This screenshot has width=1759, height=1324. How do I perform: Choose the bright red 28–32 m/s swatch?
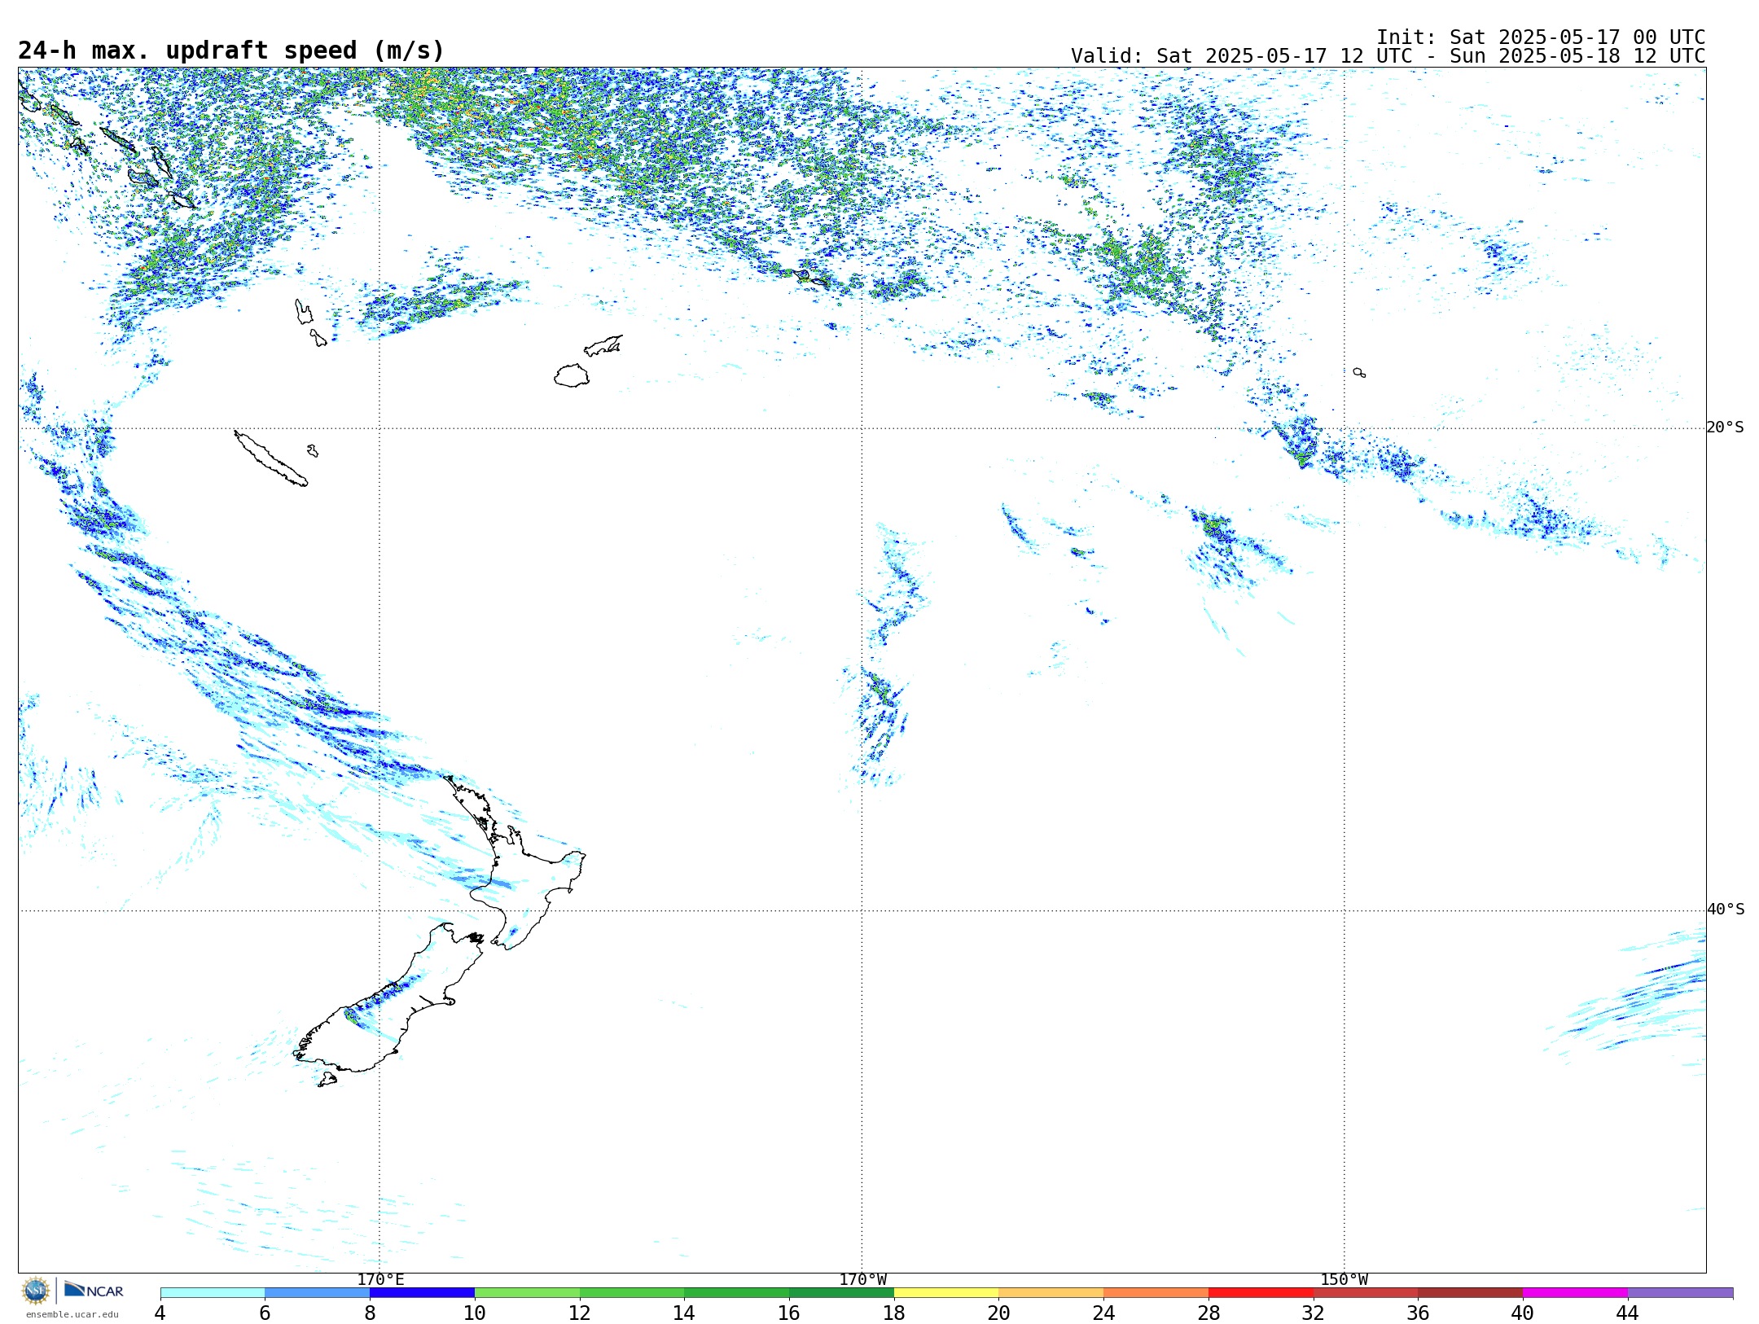tap(1261, 1293)
